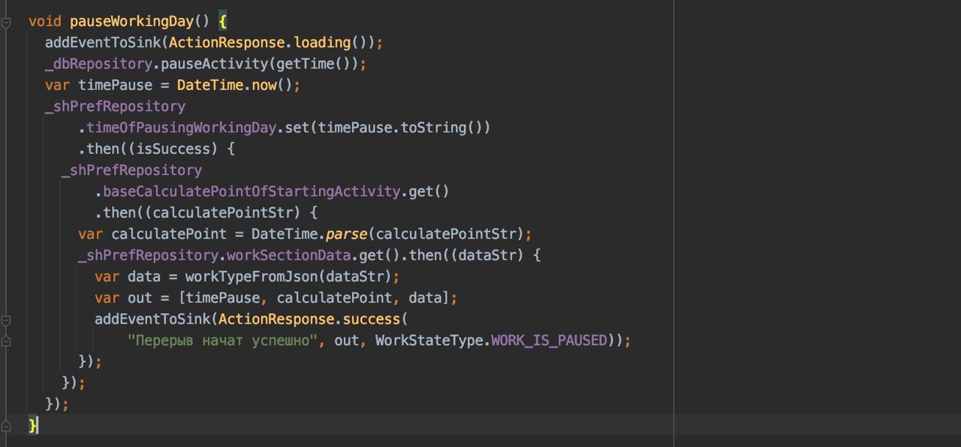Click success in ActionResponse.success
Screen dimensions: 961x447
point(372,319)
